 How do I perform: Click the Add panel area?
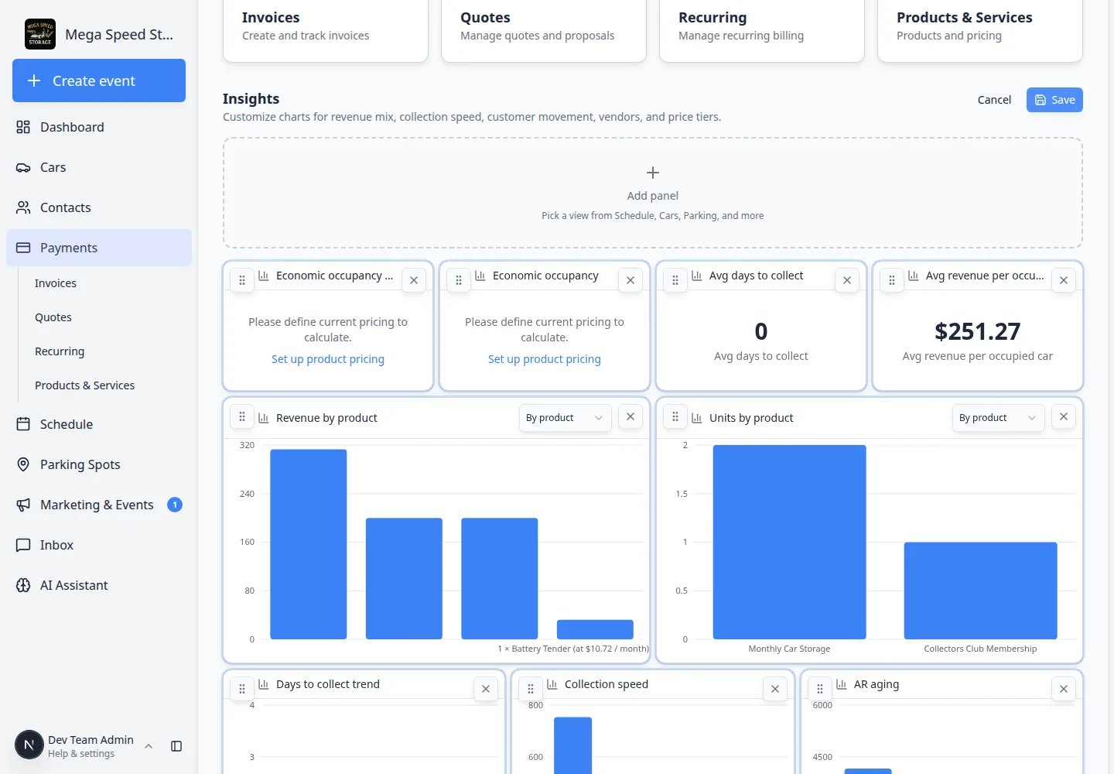tap(653, 193)
